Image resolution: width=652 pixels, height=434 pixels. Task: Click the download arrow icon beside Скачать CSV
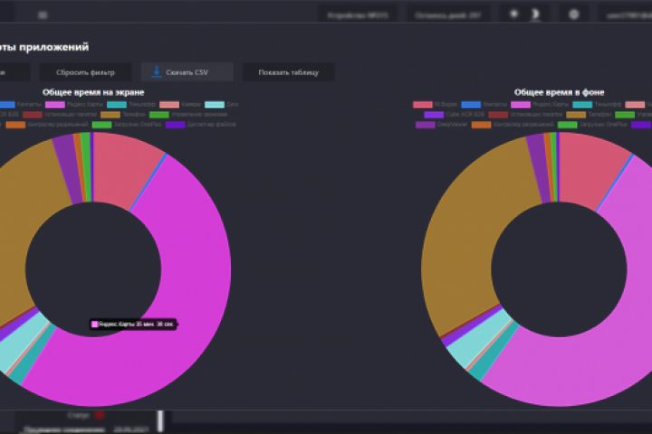(x=157, y=71)
